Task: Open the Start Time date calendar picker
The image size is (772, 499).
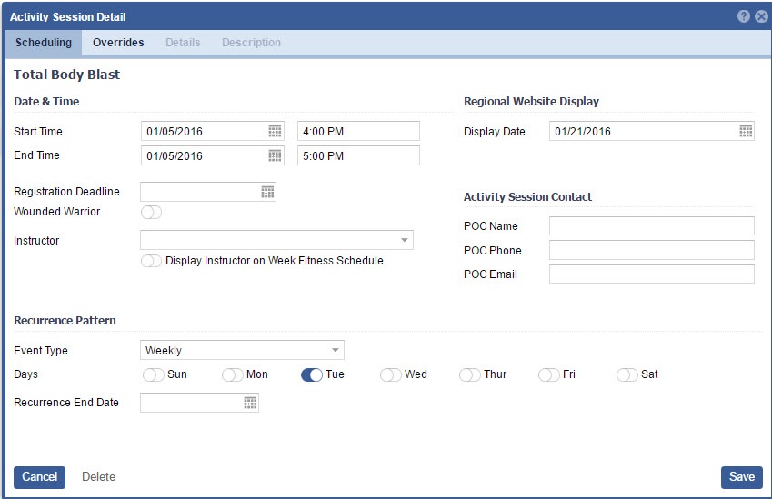Action: 275,132
